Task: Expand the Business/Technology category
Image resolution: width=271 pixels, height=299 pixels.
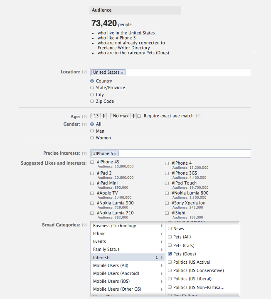Action: coord(128,226)
